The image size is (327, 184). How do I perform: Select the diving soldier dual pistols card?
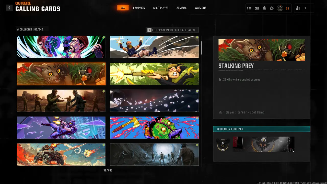pos(154,47)
